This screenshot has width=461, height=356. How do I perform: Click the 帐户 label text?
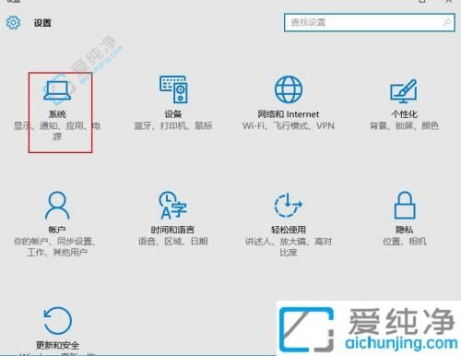pyautogui.click(x=57, y=230)
